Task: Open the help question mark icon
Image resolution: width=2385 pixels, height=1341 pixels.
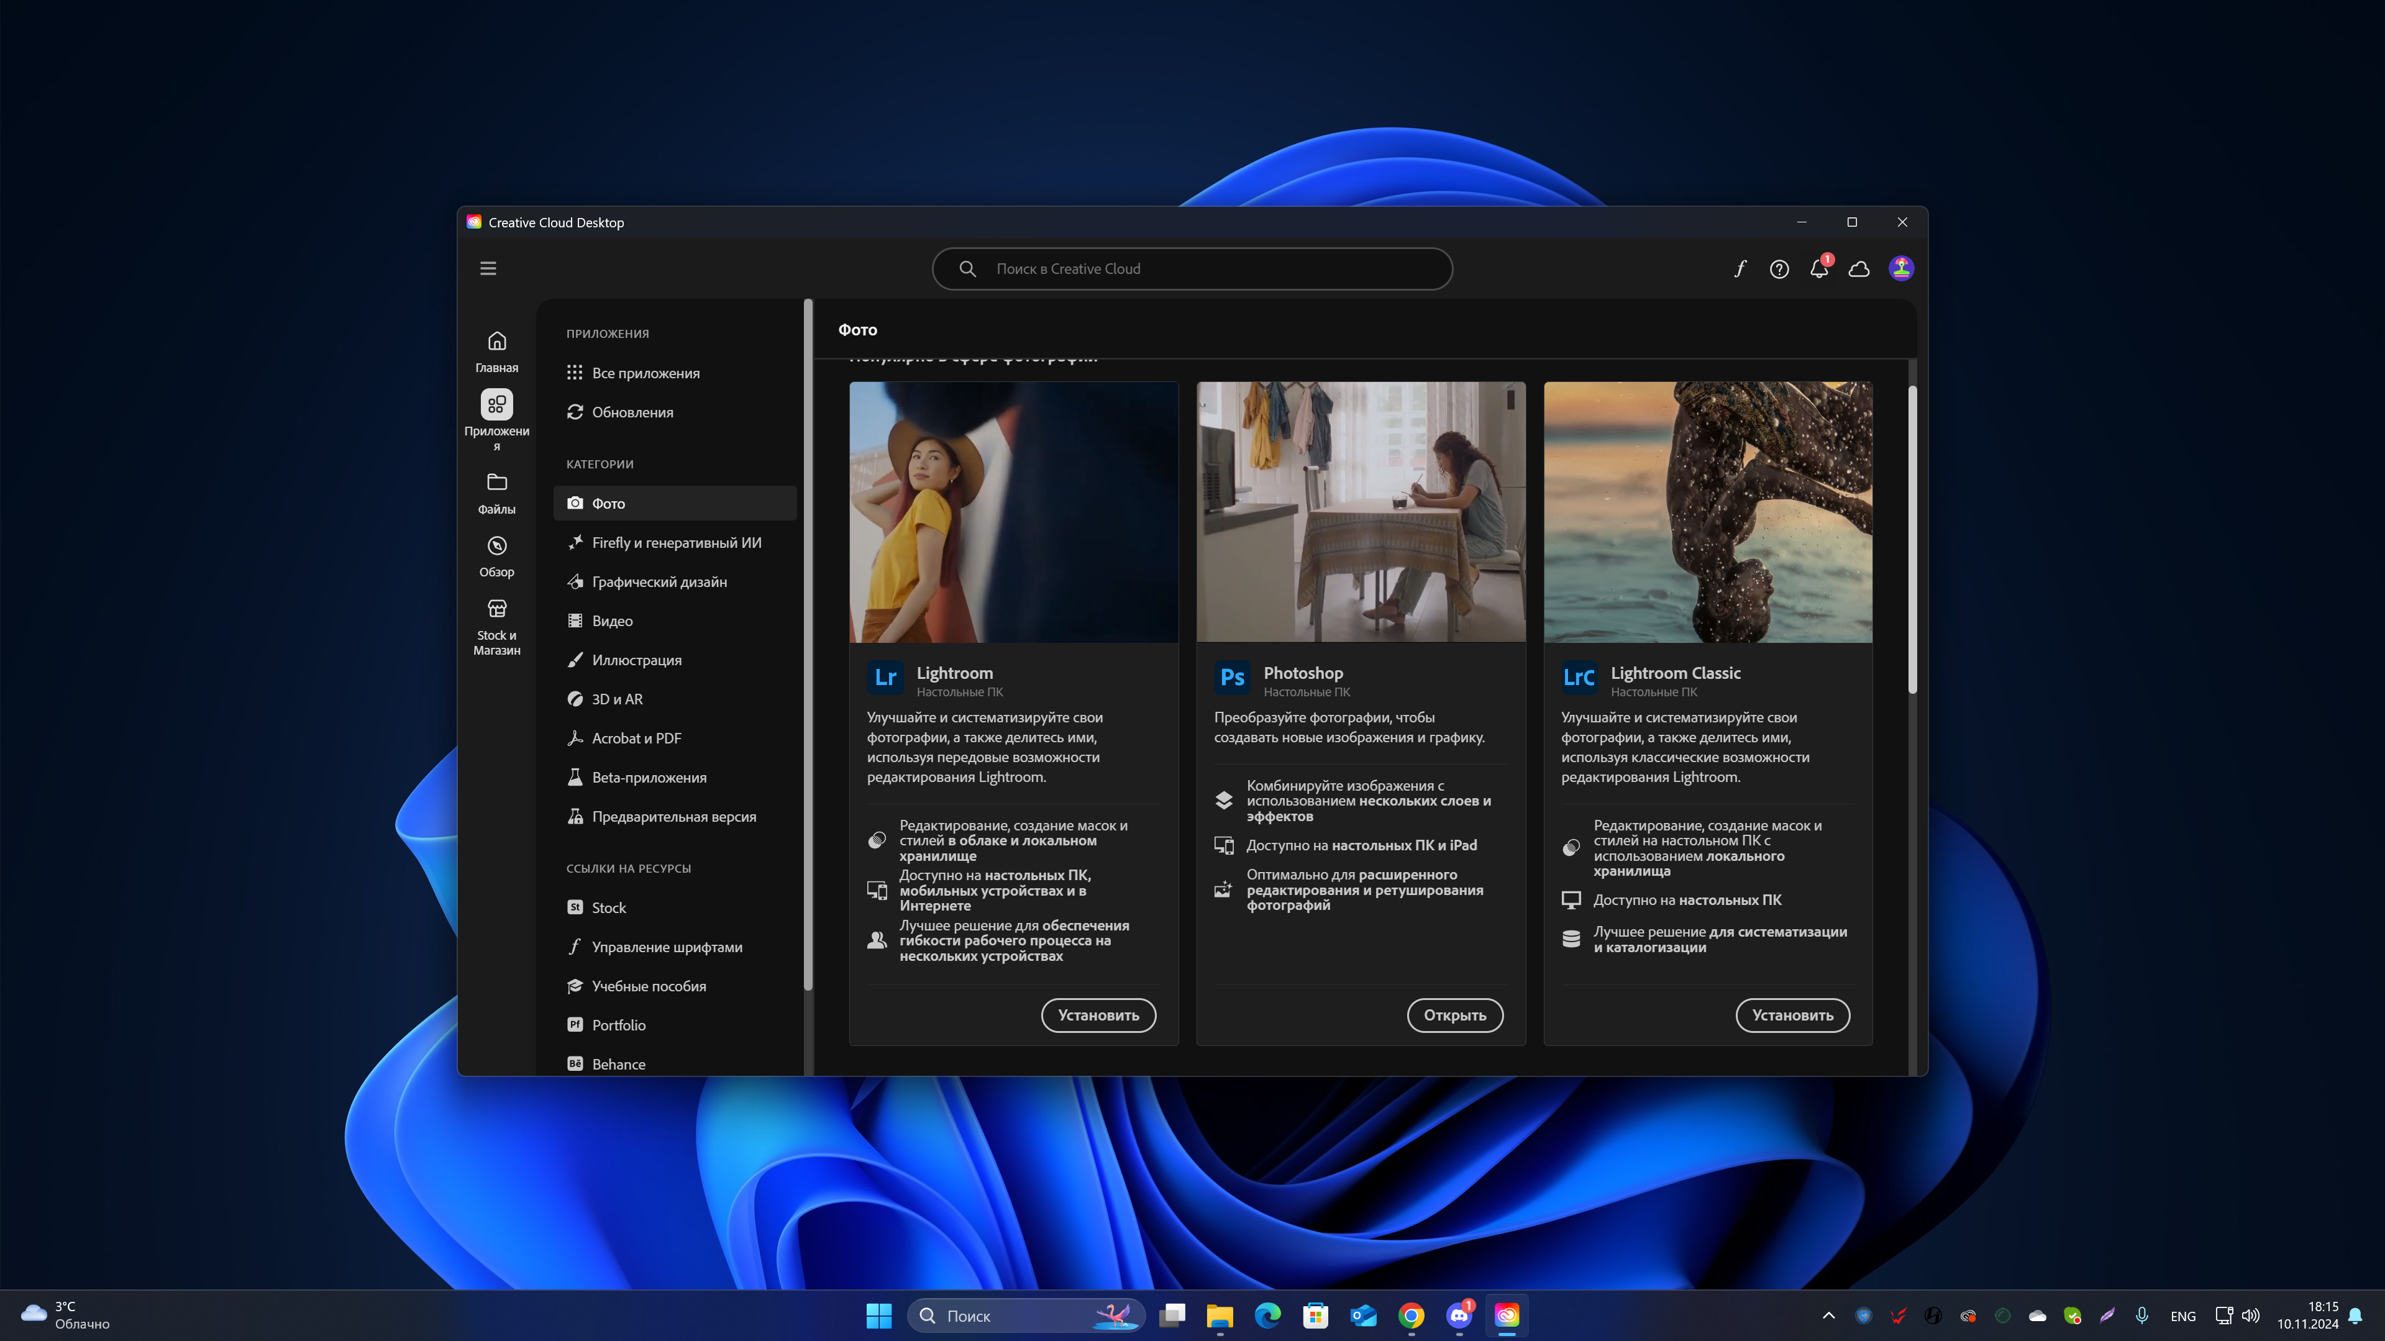Action: tap(1779, 268)
